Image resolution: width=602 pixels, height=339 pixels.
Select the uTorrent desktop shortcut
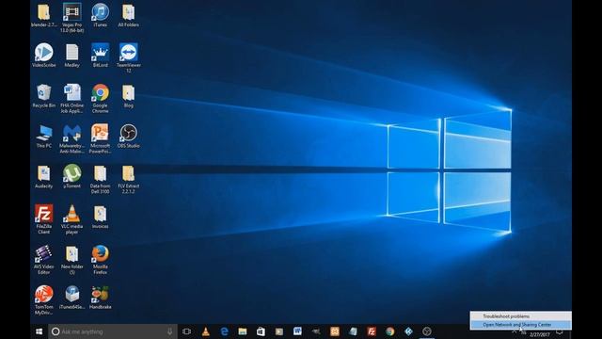pos(72,176)
